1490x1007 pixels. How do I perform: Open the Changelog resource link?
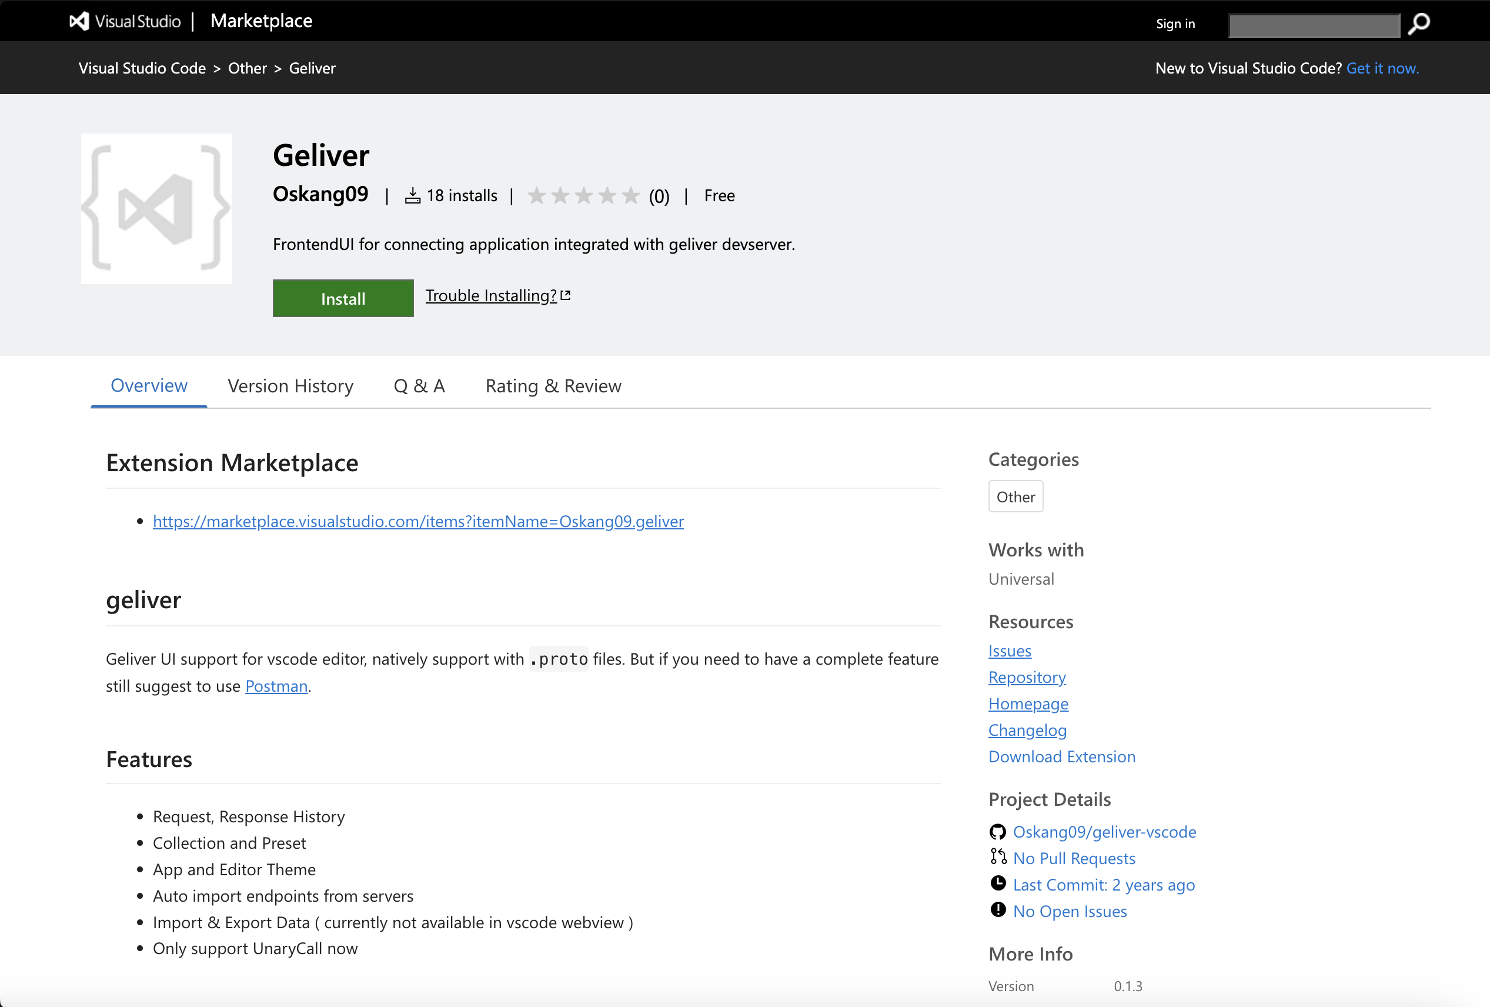click(1028, 730)
